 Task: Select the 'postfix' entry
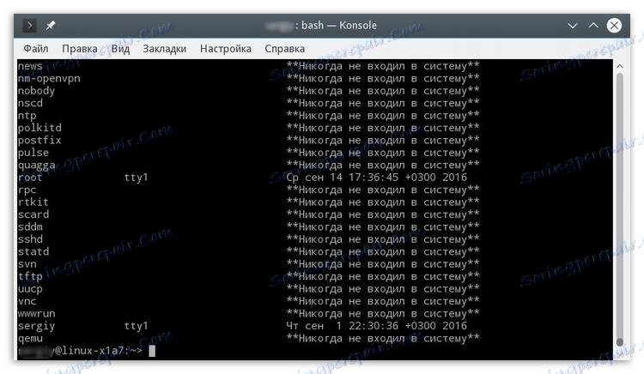pos(39,141)
